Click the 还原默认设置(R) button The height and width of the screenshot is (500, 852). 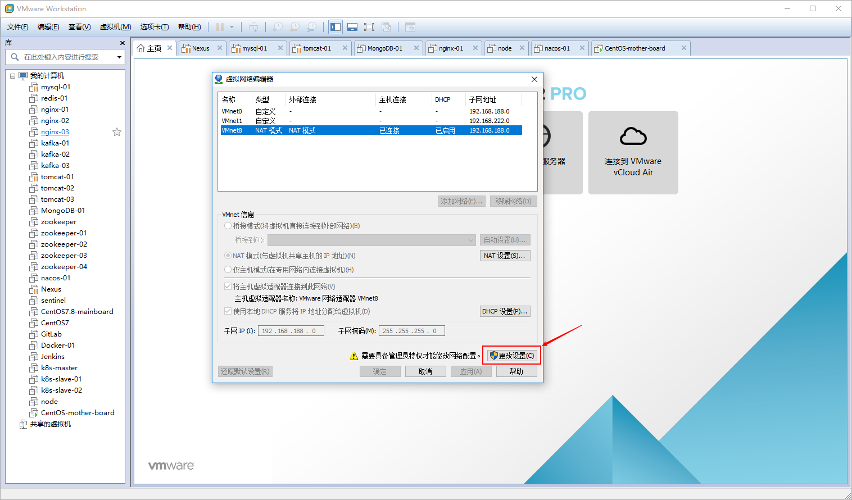[x=245, y=371]
